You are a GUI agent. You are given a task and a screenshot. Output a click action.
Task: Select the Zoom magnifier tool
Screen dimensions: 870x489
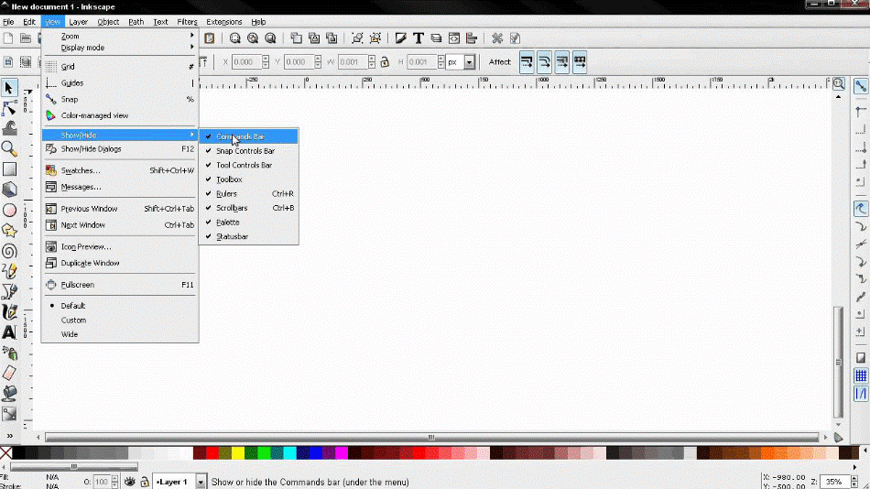(x=9, y=148)
